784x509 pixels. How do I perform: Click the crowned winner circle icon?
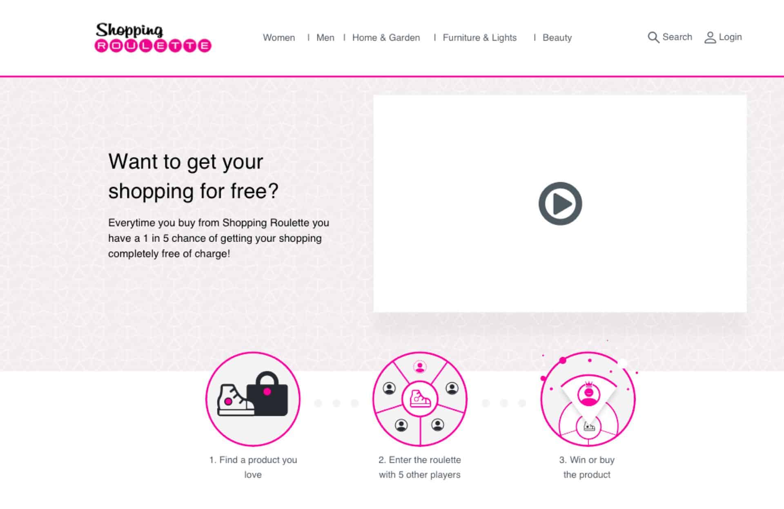588,399
